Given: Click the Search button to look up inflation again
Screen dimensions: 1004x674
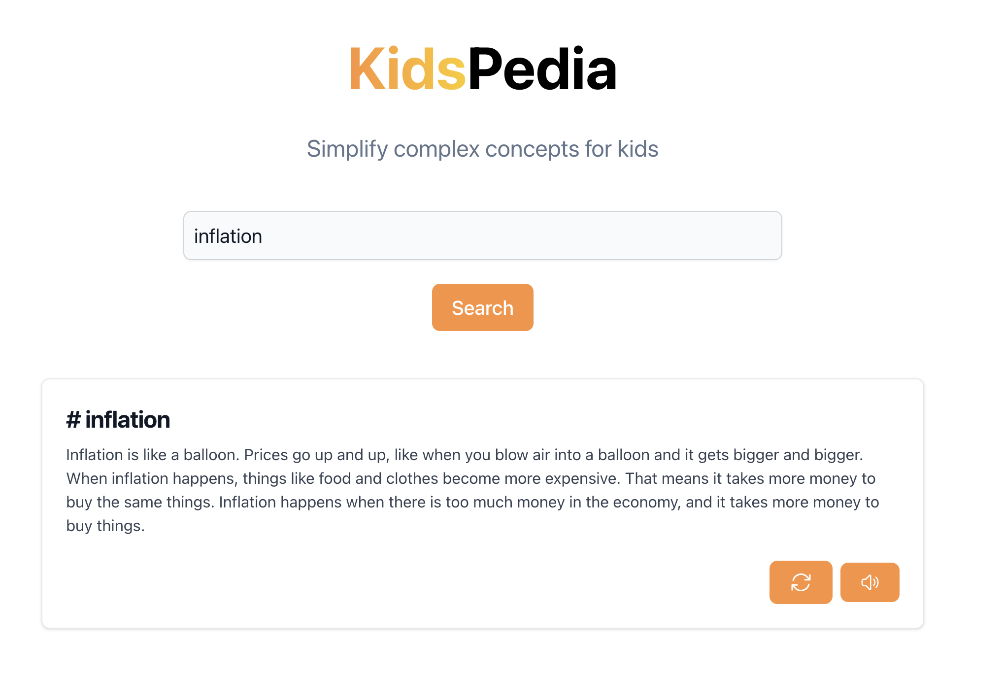Looking at the screenshot, I should (482, 307).
